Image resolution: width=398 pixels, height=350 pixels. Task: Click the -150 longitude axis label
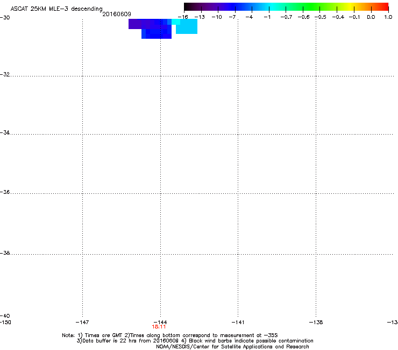[x=5, y=323]
